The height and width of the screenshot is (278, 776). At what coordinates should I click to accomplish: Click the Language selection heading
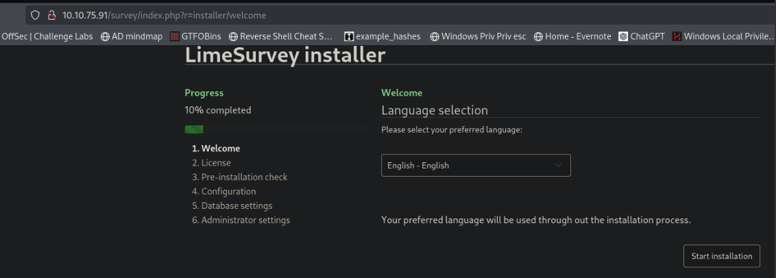pyautogui.click(x=435, y=110)
